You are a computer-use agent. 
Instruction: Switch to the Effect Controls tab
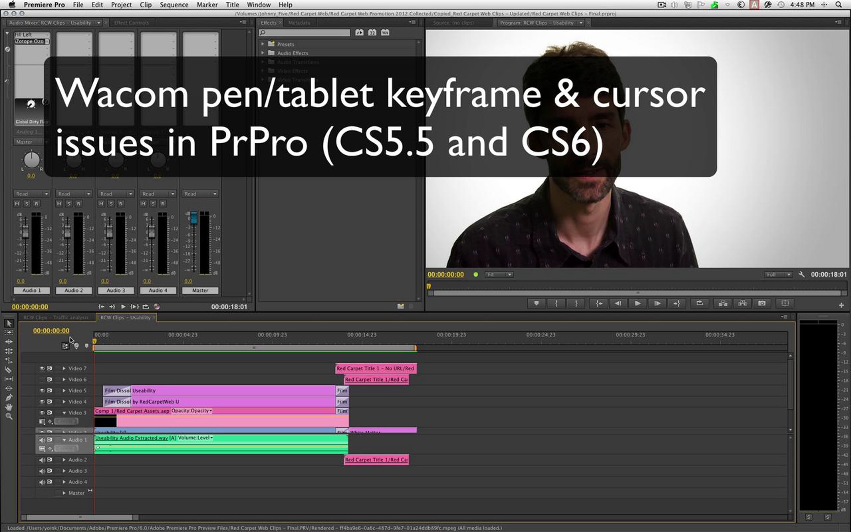(132, 23)
